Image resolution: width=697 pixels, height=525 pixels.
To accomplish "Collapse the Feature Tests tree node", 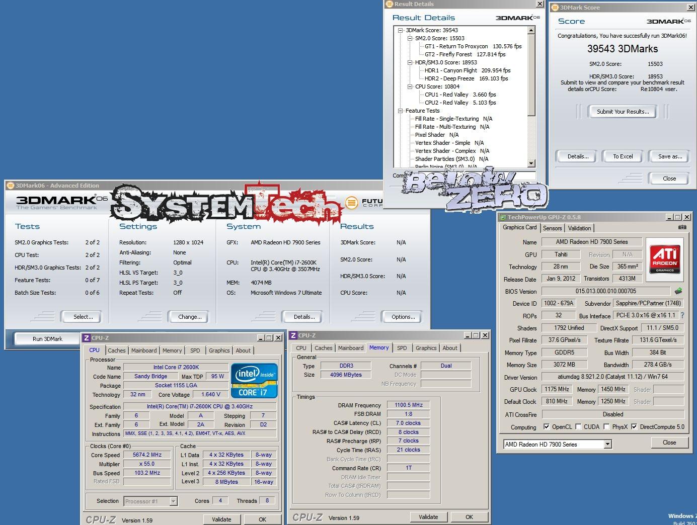I will click(401, 111).
